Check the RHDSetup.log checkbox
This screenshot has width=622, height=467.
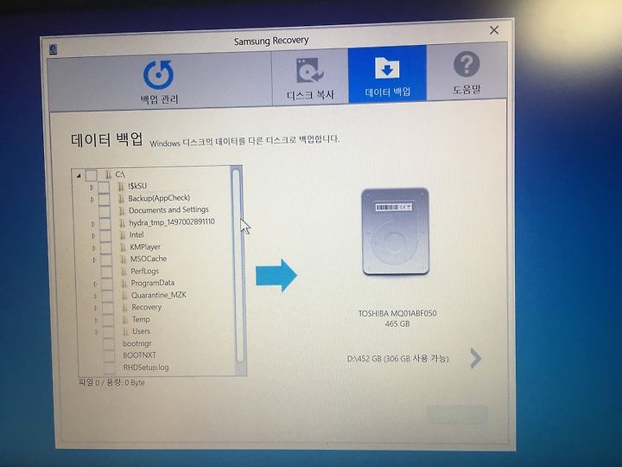tap(110, 368)
